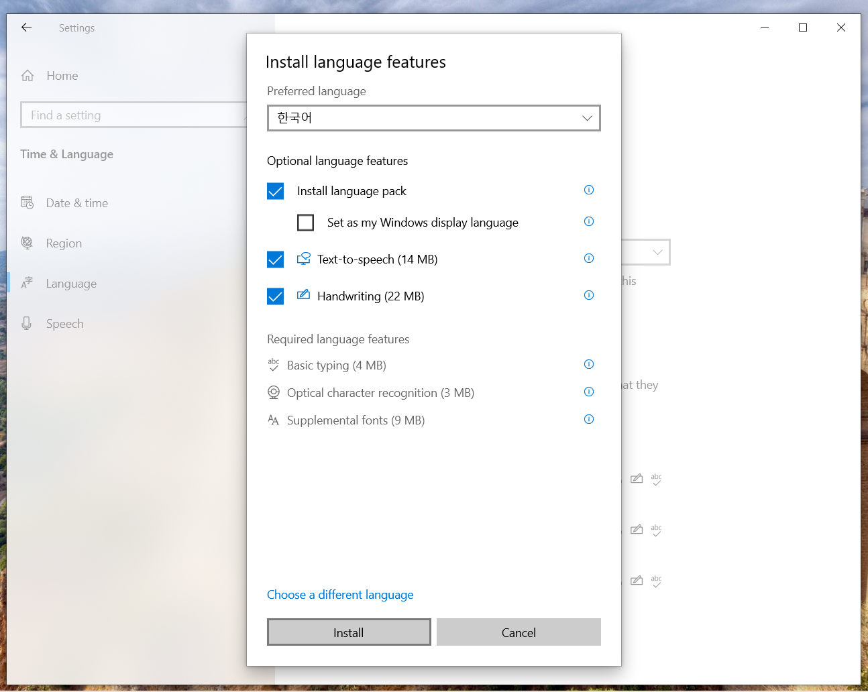The width and height of the screenshot is (868, 692).
Task: Uncheck the Install language pack checkbox
Action: click(276, 191)
